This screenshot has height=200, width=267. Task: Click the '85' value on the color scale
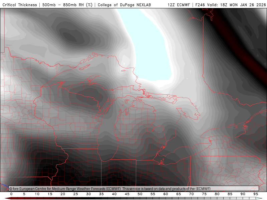(x=230, y=194)
